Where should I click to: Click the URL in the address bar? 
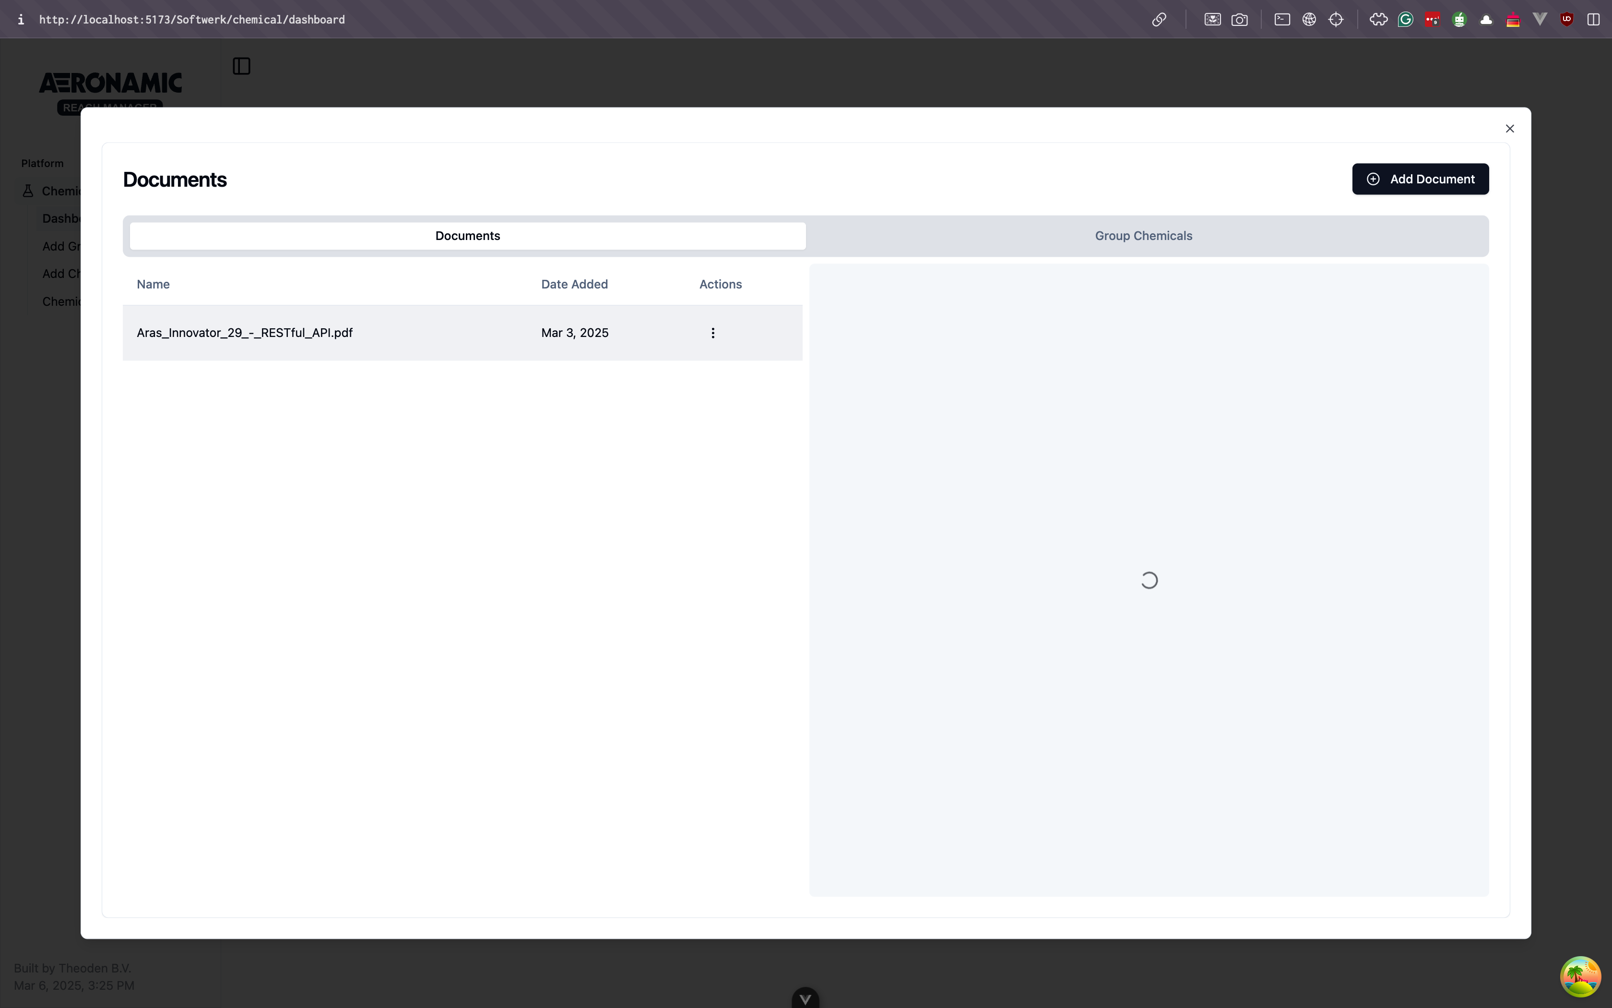[192, 19]
